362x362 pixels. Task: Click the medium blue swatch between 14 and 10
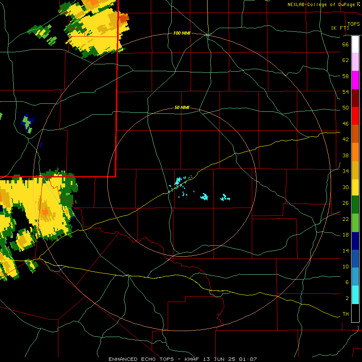355,259
